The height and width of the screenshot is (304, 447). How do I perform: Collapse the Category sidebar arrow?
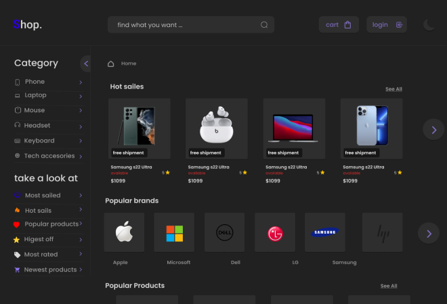click(86, 64)
